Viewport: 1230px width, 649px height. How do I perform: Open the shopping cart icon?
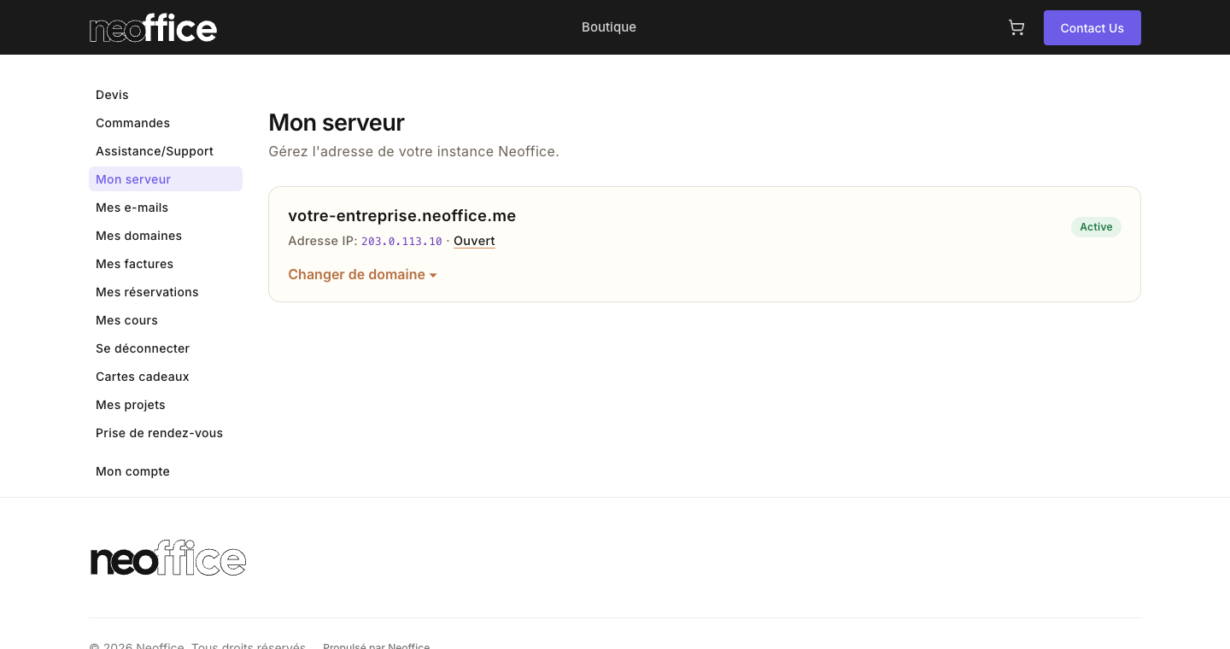pos(1016,27)
